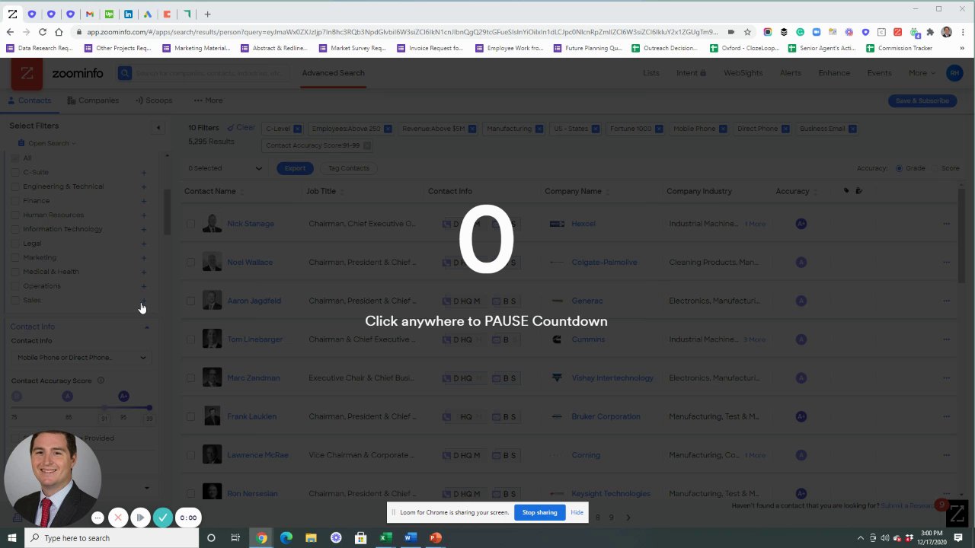
Task: Open the Contact Accuracy Score info icon
Action: (x=101, y=381)
